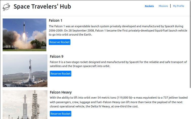Click the scrollbar track below the thumb

190,103
